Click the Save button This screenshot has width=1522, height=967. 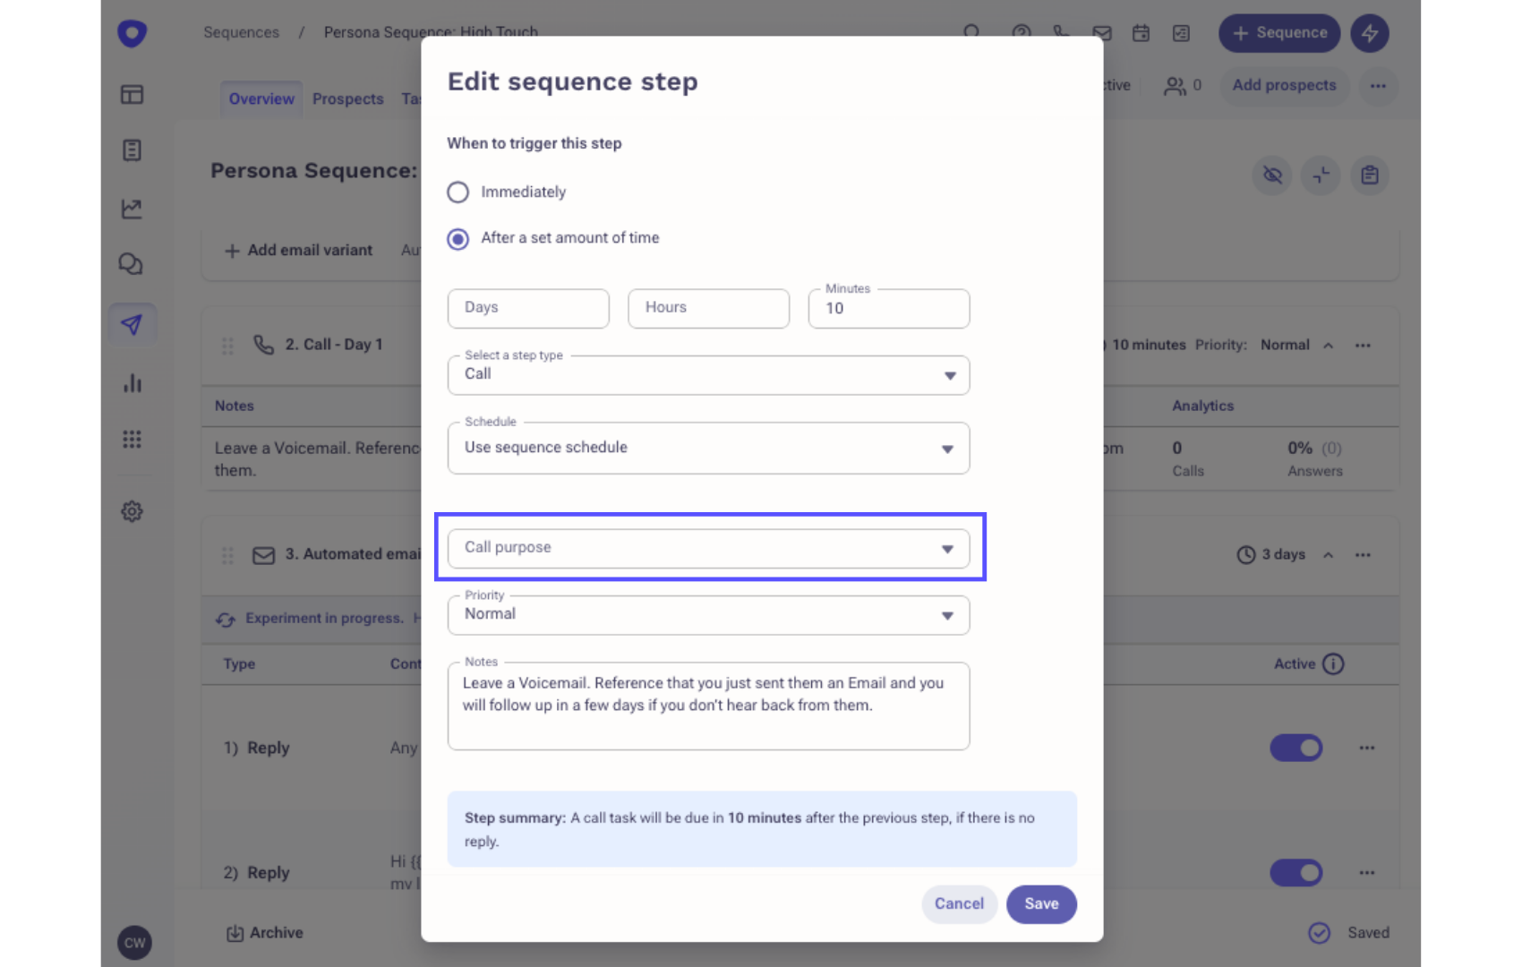point(1041,904)
